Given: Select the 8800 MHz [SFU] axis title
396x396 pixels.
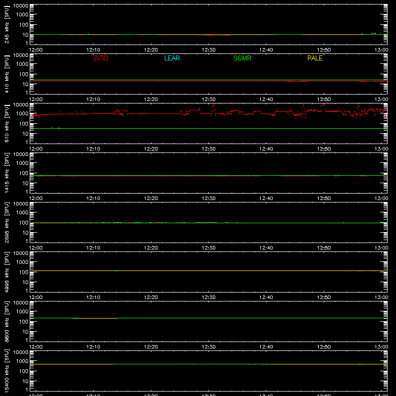Looking at the screenshot, I should tap(6, 321).
